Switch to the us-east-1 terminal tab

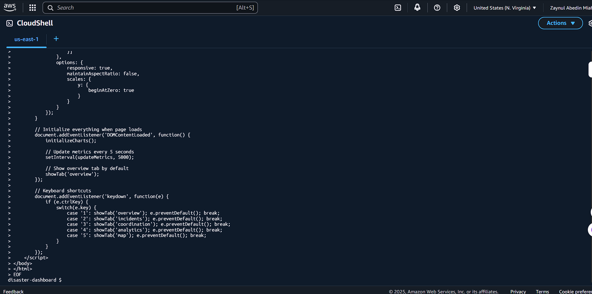coord(27,39)
